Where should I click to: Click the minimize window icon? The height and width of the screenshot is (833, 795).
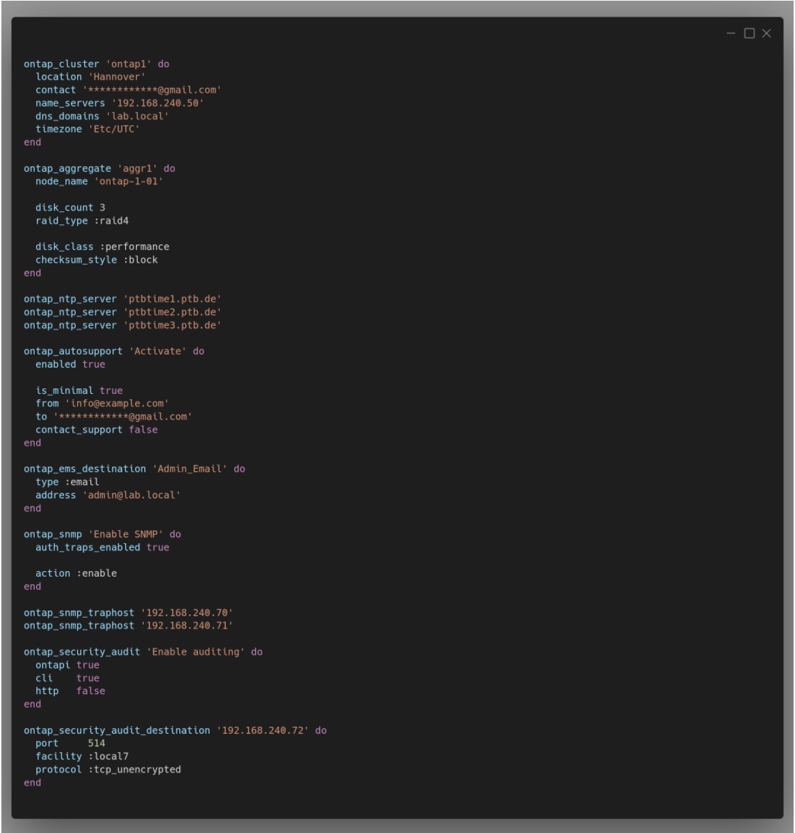click(731, 33)
